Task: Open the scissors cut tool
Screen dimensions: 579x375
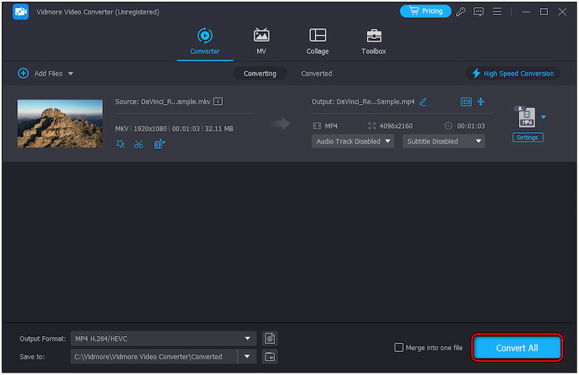Action: (x=138, y=144)
